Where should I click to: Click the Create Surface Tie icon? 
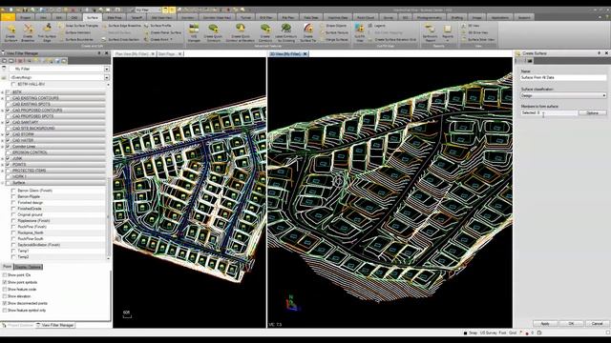307,32
